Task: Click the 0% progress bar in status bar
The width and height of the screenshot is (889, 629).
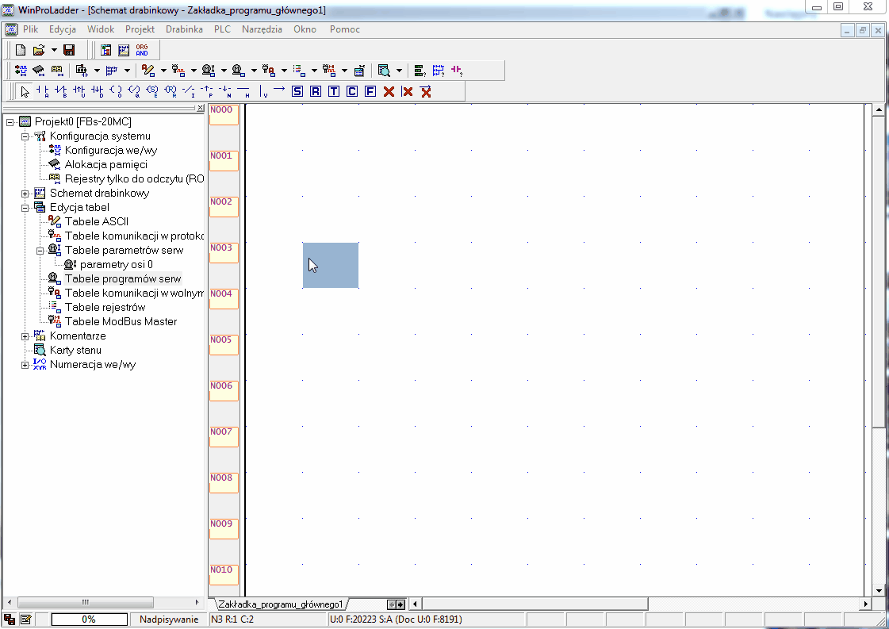Action: tap(89, 619)
